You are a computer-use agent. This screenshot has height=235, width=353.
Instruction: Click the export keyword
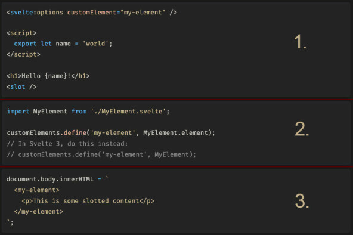click(x=25, y=44)
